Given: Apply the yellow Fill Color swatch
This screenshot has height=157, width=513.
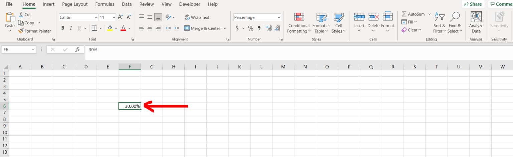Looking at the screenshot, I should (x=110, y=28).
